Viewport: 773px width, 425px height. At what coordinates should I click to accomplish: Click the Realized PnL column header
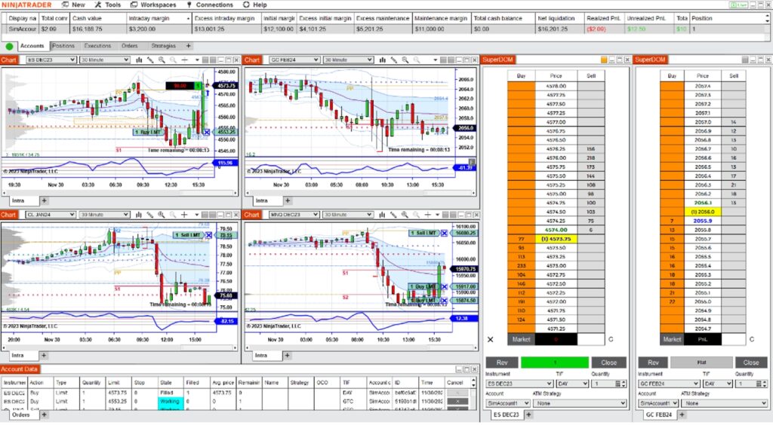[x=603, y=18]
